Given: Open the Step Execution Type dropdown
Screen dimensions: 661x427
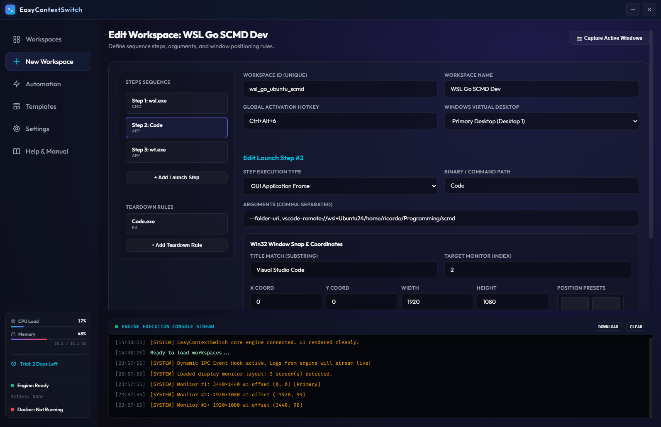Looking at the screenshot, I should (340, 186).
